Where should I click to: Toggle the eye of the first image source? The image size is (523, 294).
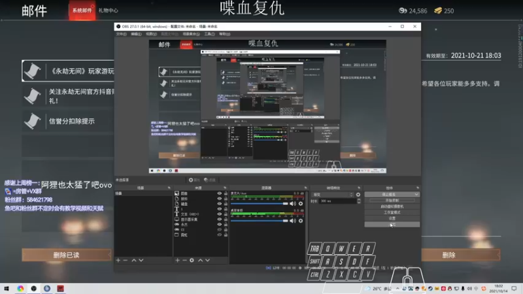[x=219, y=193]
